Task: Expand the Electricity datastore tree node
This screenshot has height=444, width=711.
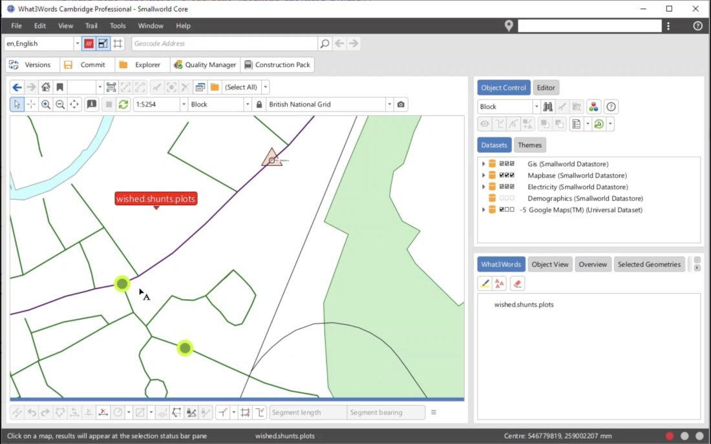Action: pyautogui.click(x=483, y=187)
